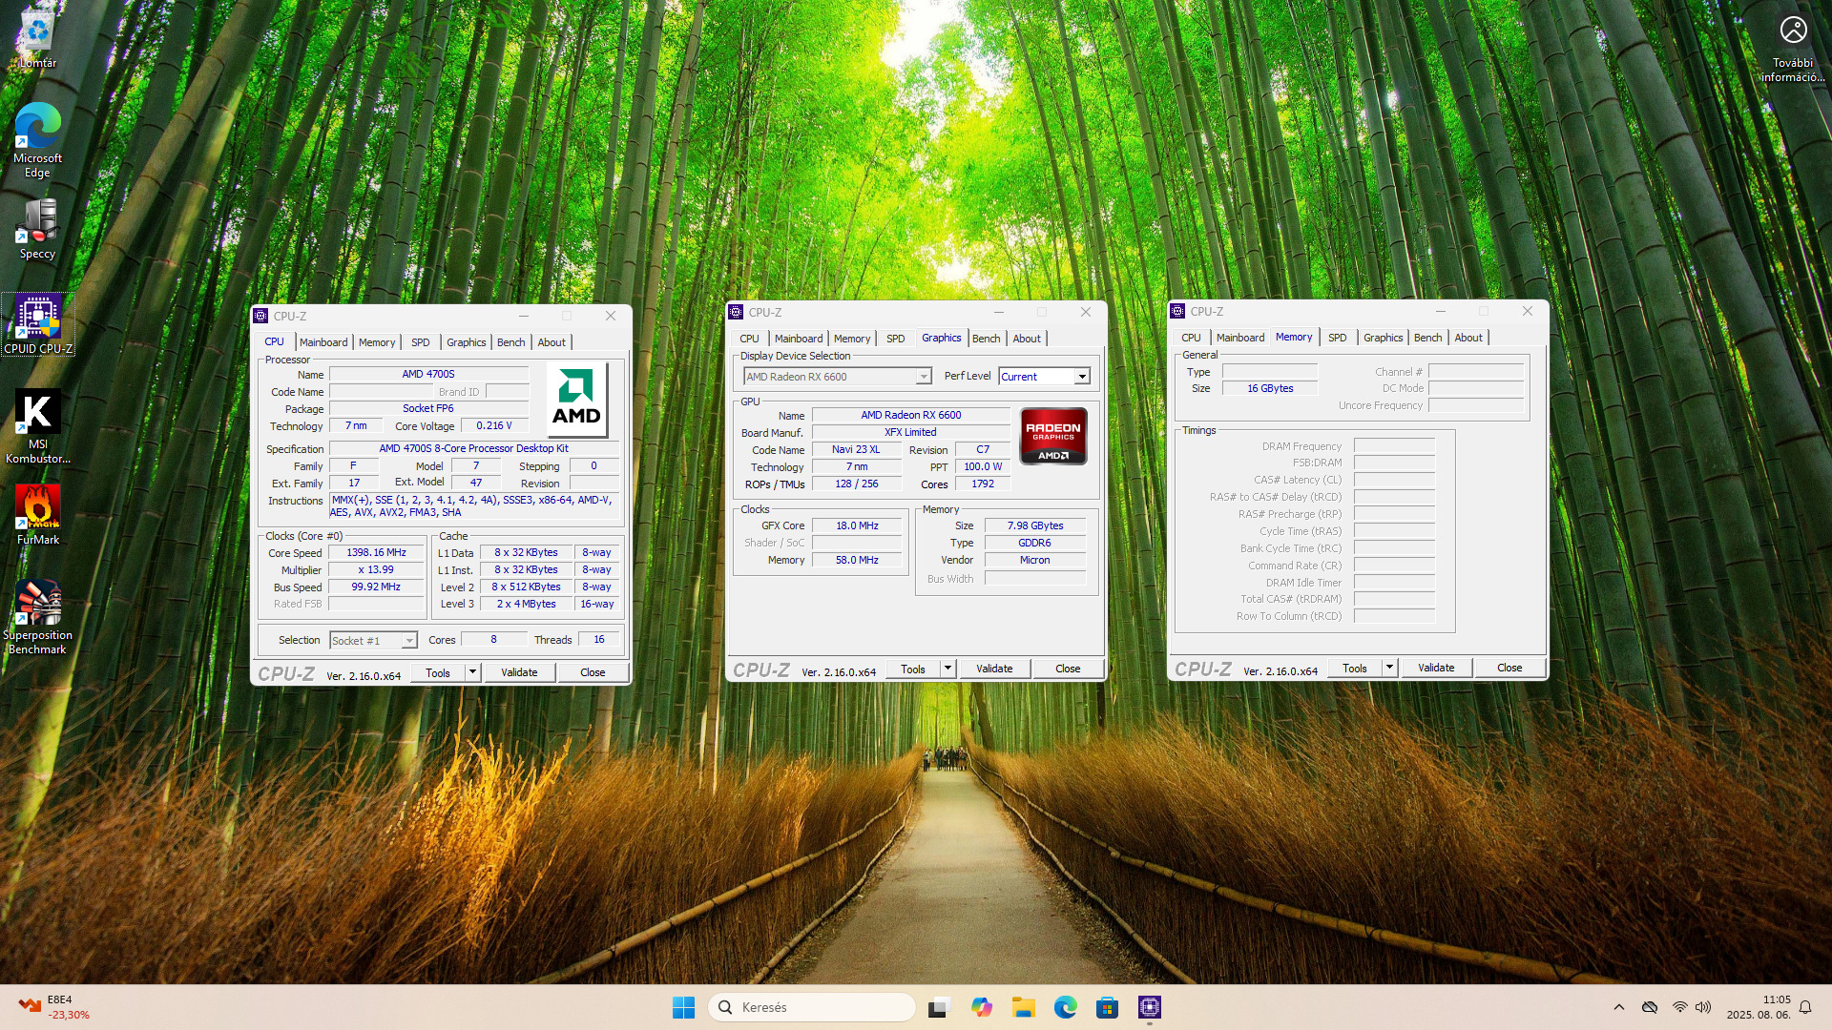The image size is (1832, 1030).
Task: Click Validate in the CPU window
Action: [519, 672]
